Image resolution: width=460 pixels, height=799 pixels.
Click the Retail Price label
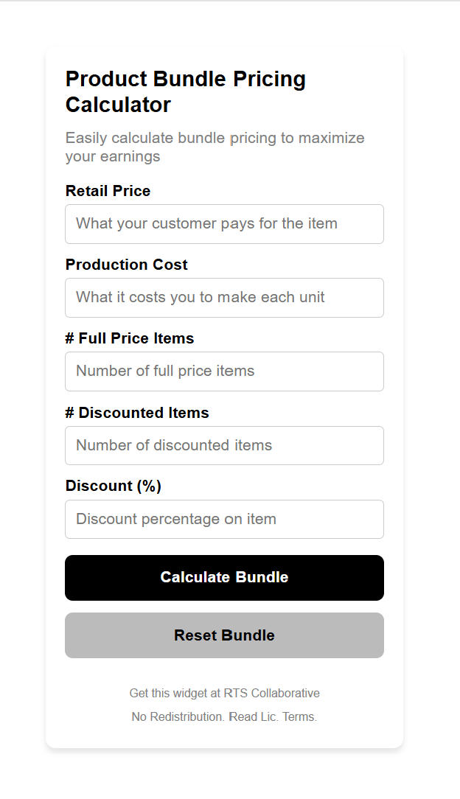[108, 191]
